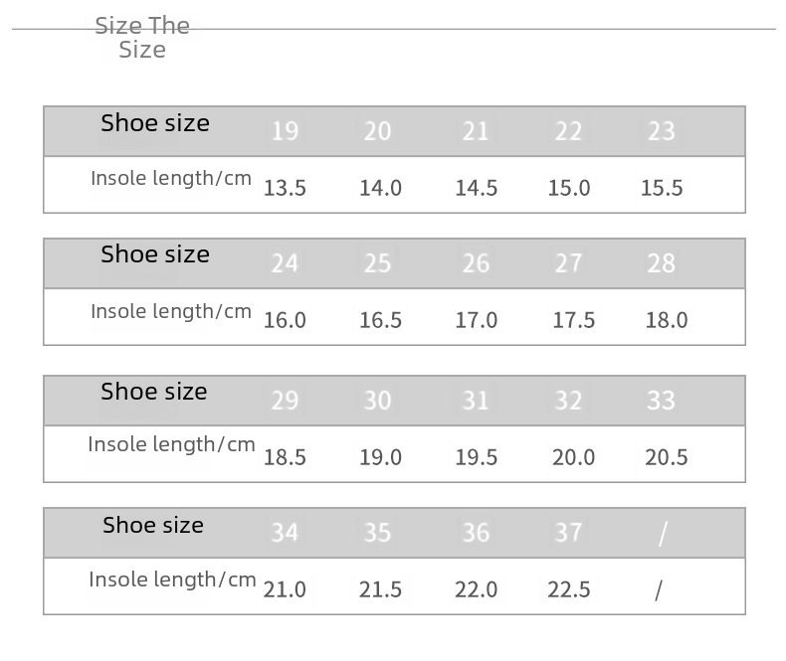Select the 21.5 insole length value

[x=380, y=589]
